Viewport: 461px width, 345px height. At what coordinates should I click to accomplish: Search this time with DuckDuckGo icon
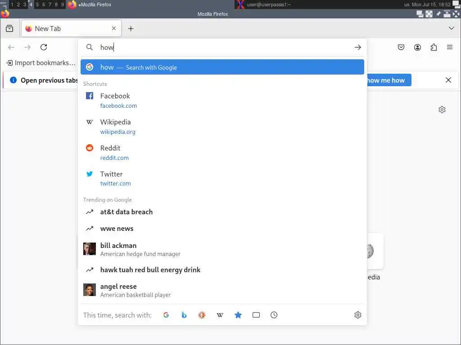202,315
